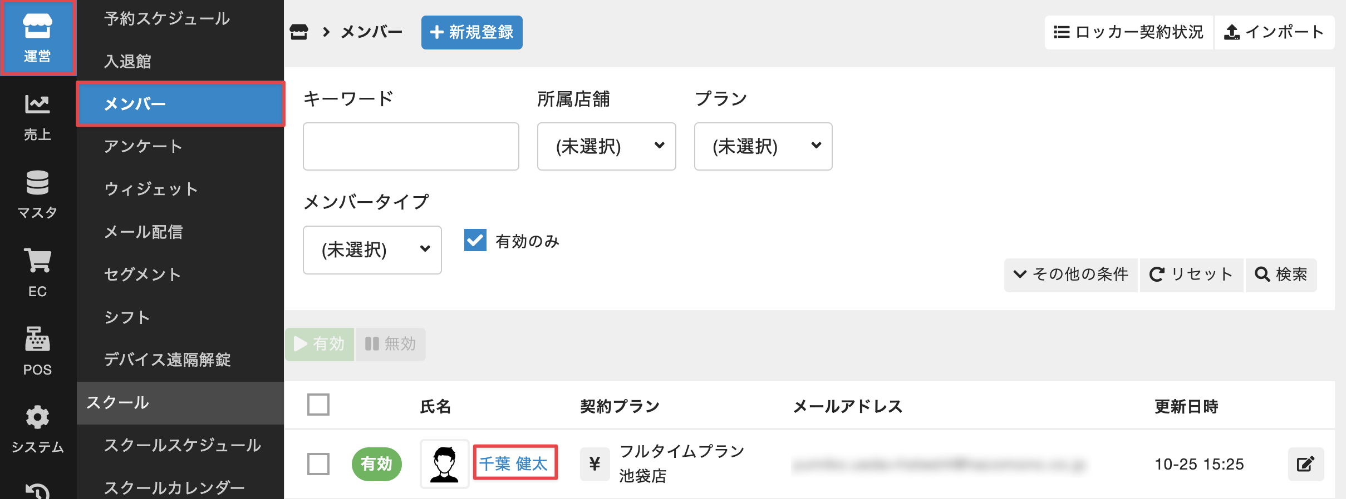Open the メール配信 menu item
Screen dimensions: 1346x499
[x=143, y=232]
